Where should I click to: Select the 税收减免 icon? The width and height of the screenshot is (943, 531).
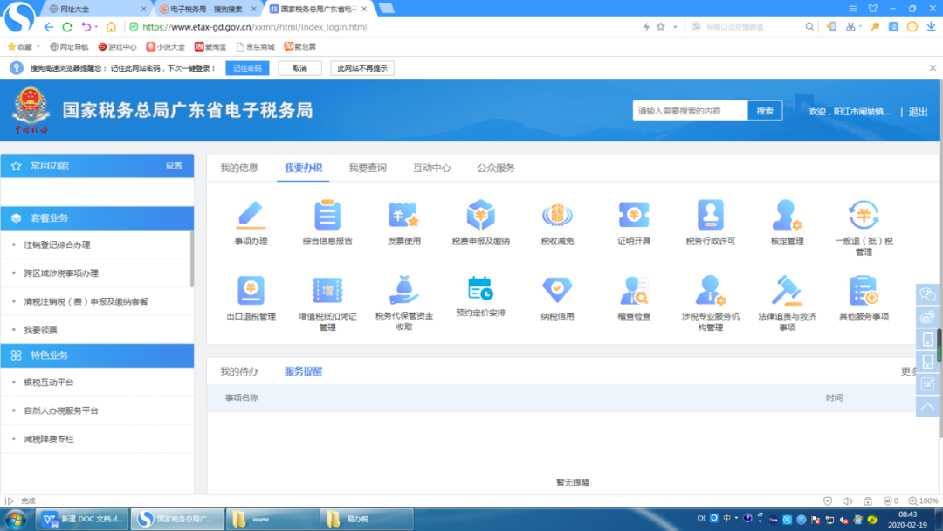(557, 215)
